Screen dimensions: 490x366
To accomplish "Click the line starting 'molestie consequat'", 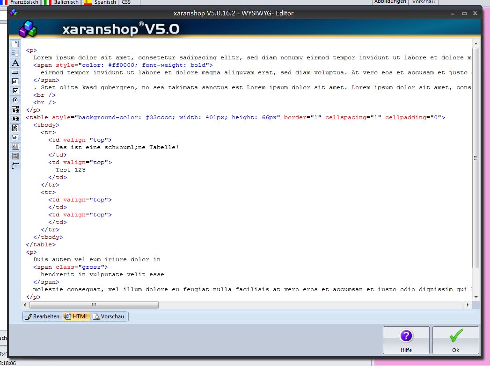I will [x=252, y=289].
